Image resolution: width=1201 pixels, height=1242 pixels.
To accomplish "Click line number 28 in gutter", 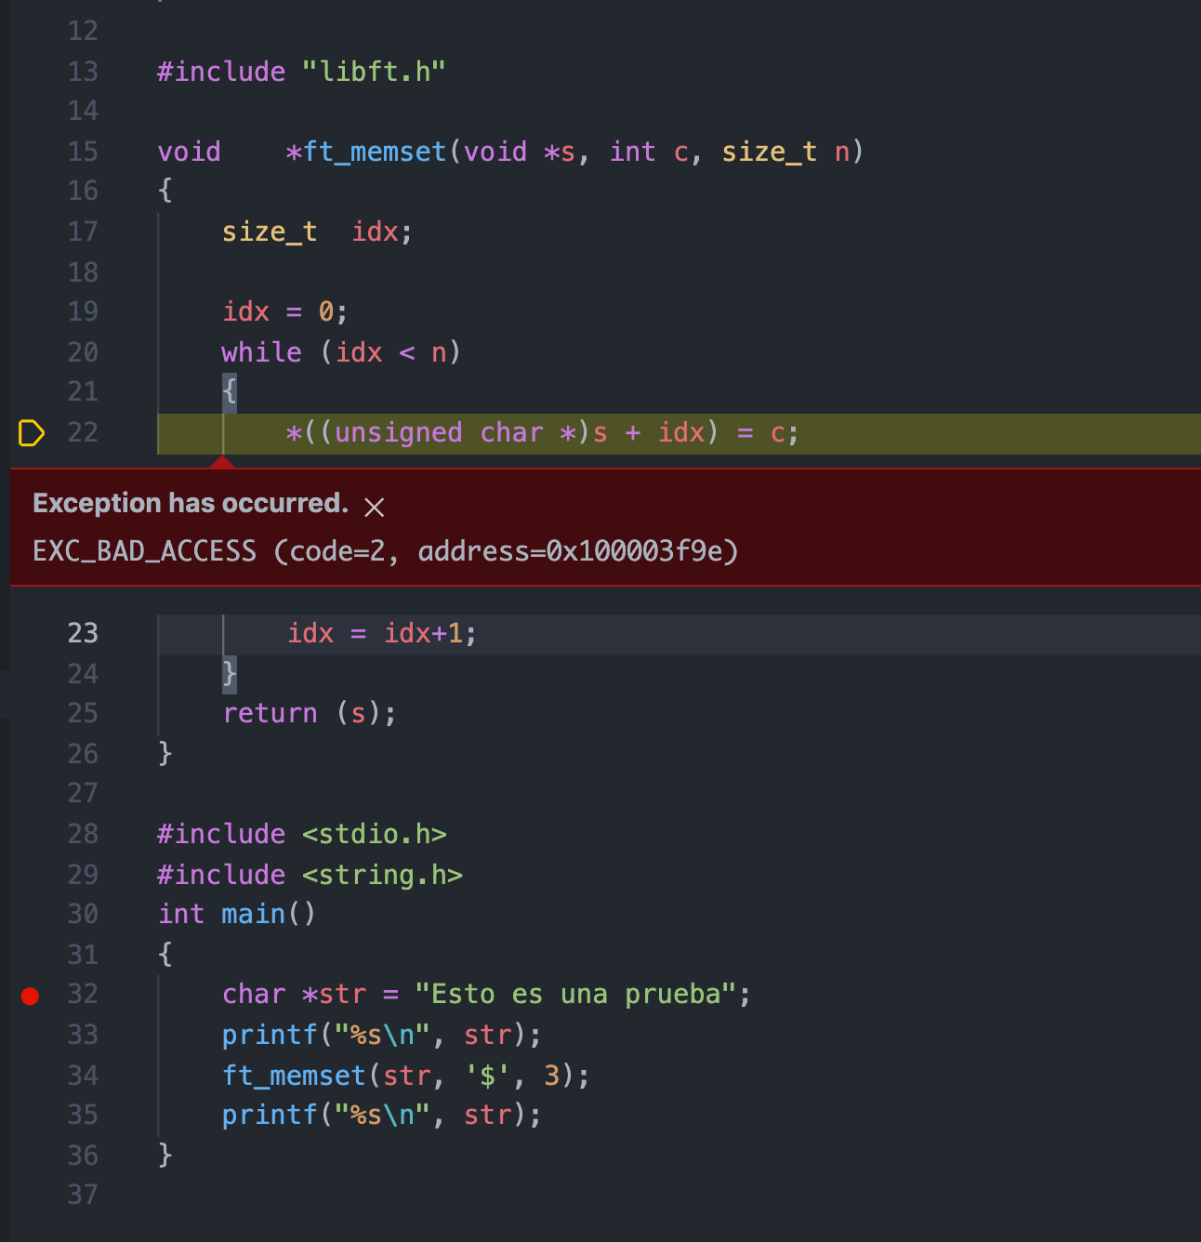I will click(x=83, y=834).
